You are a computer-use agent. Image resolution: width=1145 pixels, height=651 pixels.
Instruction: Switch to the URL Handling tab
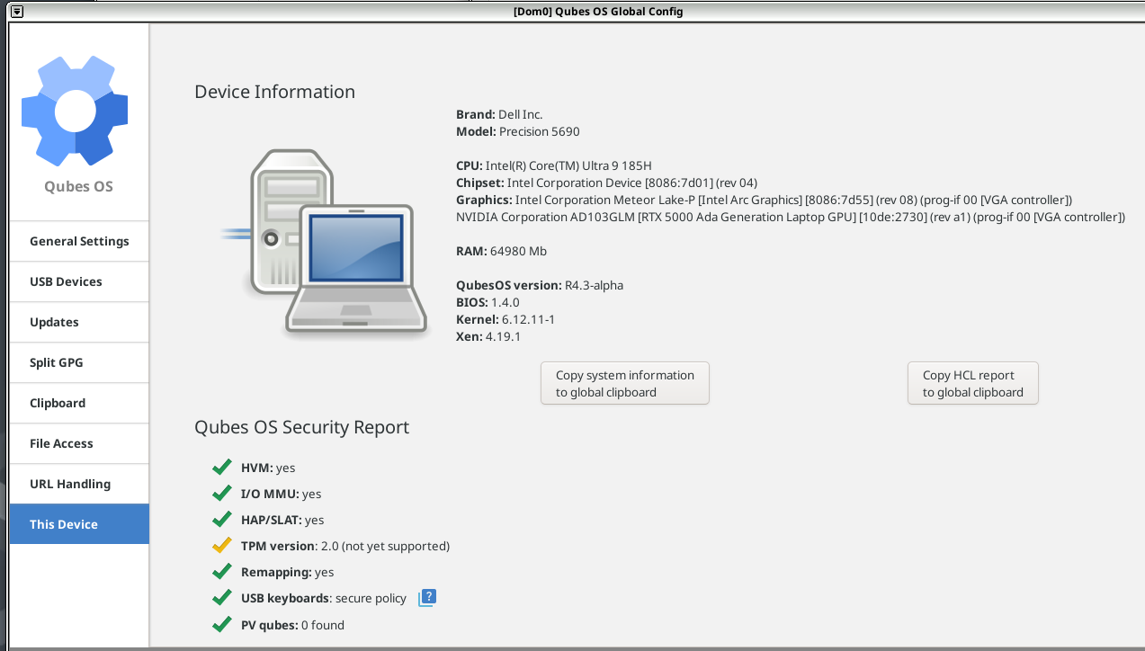coord(79,484)
